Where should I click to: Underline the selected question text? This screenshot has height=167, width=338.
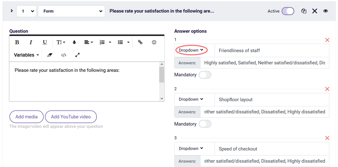[45, 42]
